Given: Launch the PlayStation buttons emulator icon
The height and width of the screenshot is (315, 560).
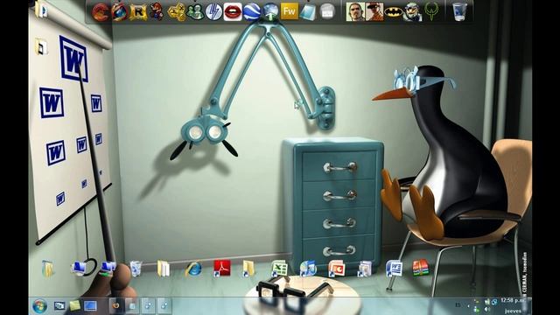Looking at the screenshot, I should click(x=177, y=12).
